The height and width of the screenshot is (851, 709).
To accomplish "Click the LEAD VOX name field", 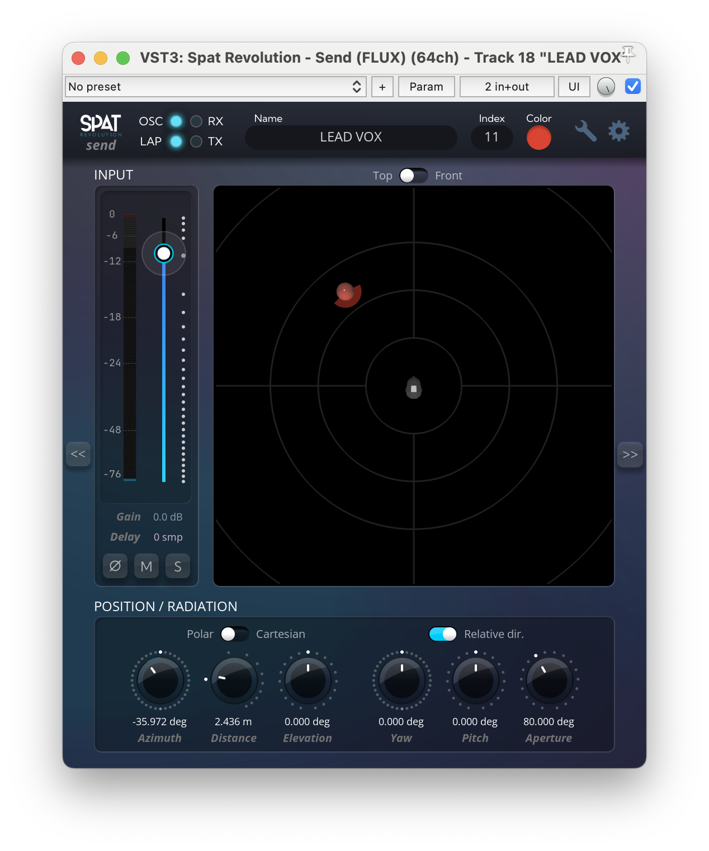I will pos(351,138).
